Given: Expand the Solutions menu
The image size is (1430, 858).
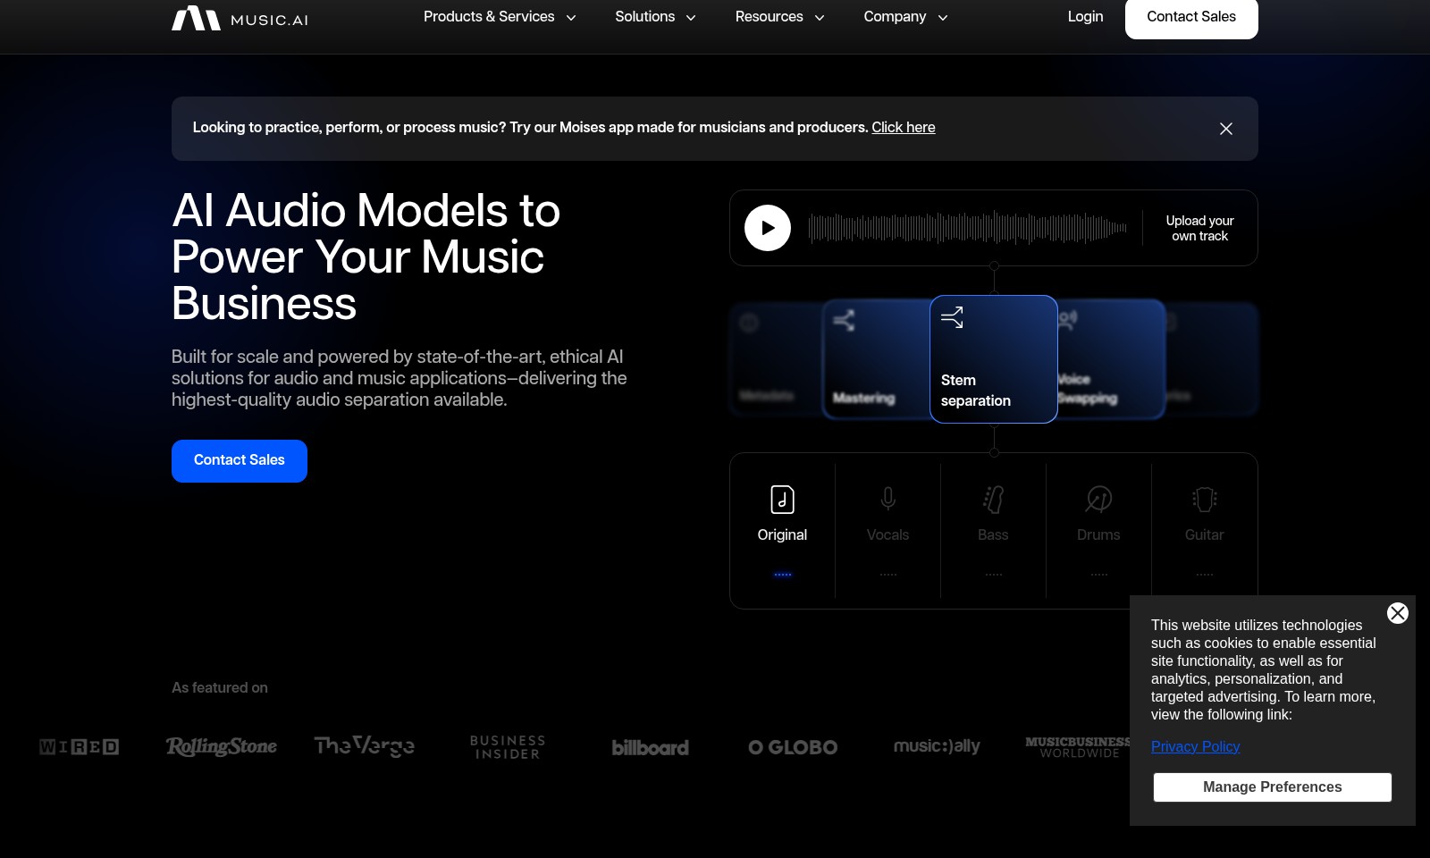Looking at the screenshot, I should tap(655, 17).
